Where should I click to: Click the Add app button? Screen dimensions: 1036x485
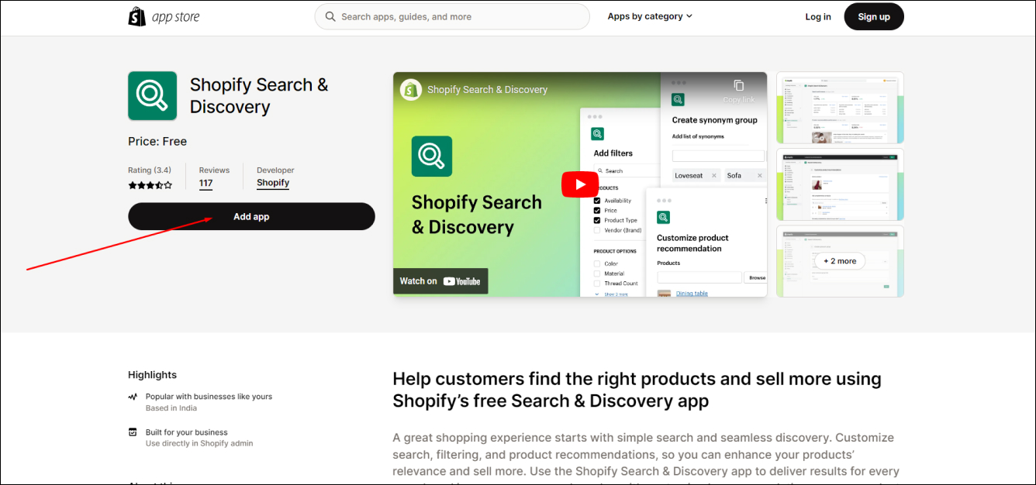click(251, 217)
